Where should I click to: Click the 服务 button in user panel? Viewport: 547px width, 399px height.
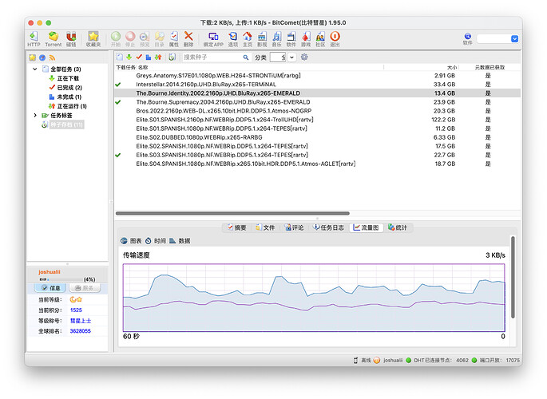point(85,288)
